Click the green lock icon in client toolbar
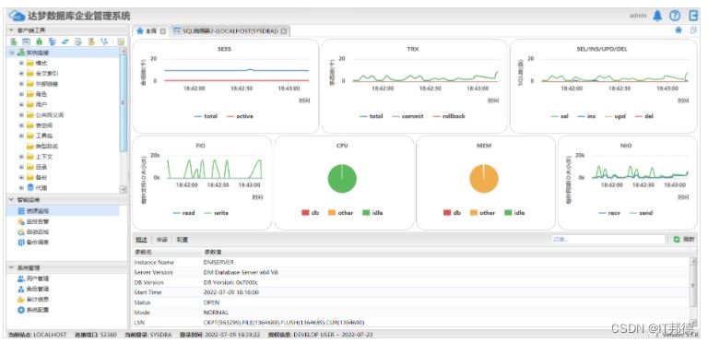Screen dimensions: 708x343 pyautogui.click(x=40, y=41)
